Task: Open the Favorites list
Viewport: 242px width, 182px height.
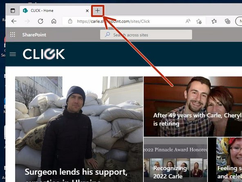Action: coord(214,21)
